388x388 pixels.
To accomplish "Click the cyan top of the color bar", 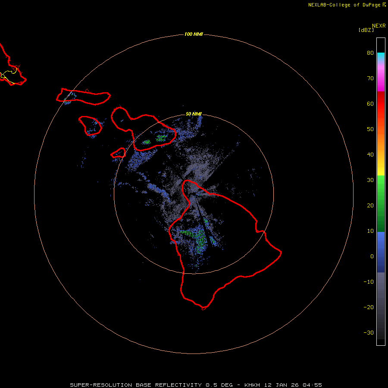I will [x=381, y=56].
